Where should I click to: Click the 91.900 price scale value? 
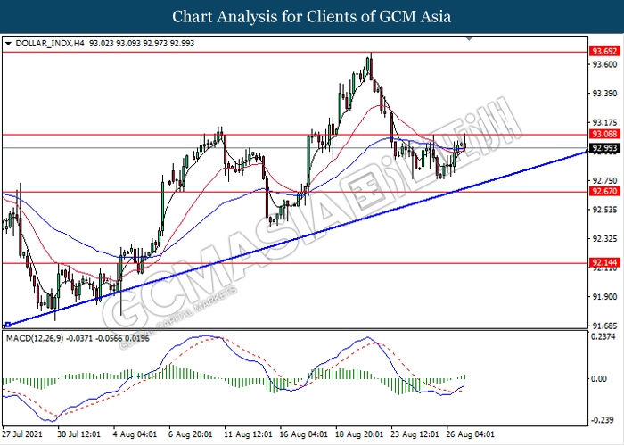[x=605, y=297]
